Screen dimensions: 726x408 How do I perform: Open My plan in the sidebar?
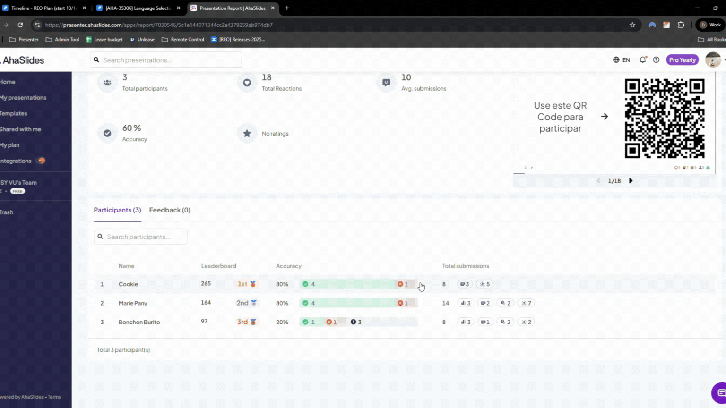[9, 145]
